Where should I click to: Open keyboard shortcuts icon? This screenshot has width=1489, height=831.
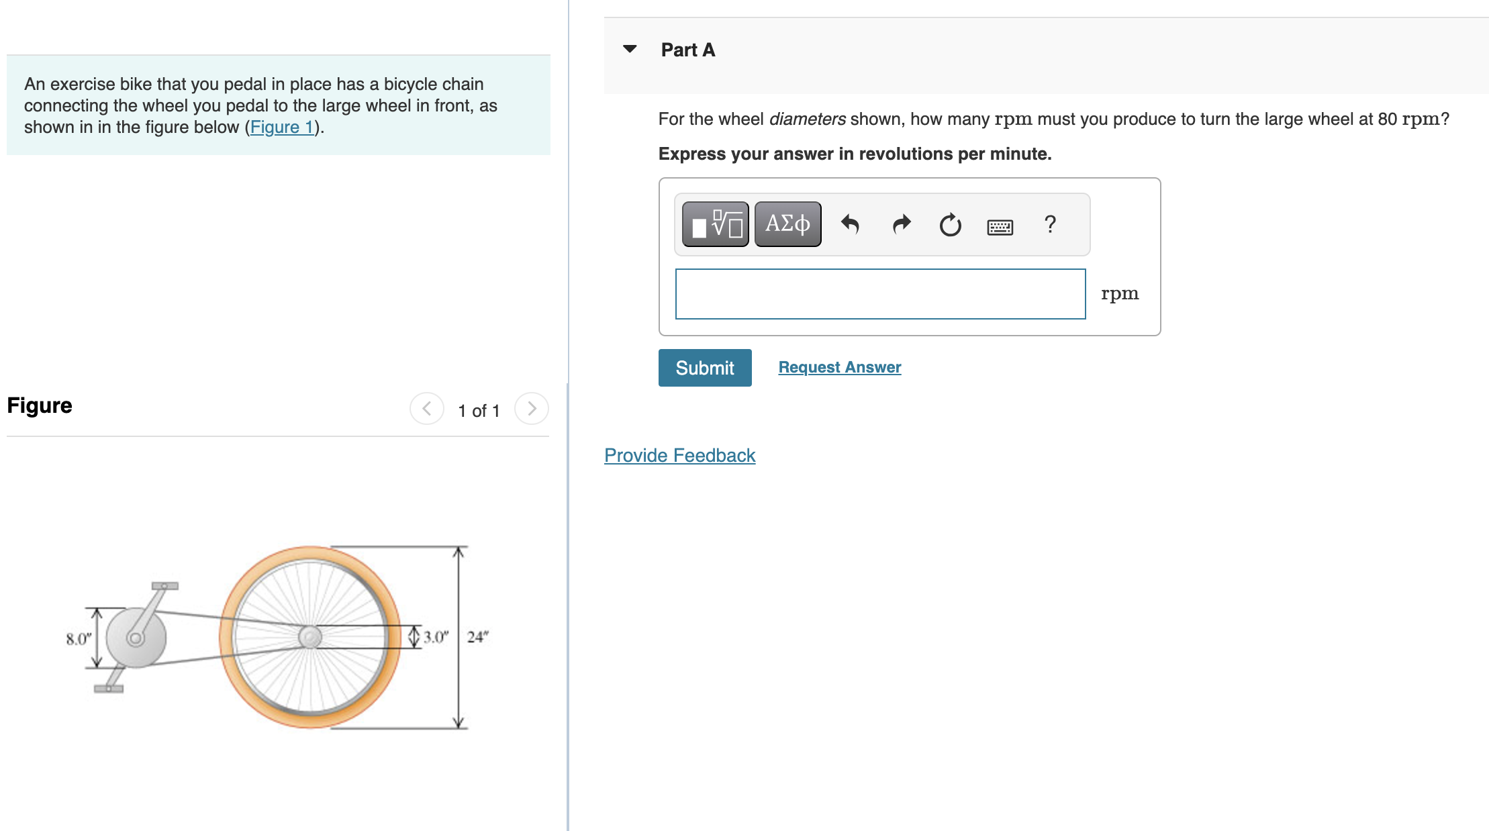1000,227
